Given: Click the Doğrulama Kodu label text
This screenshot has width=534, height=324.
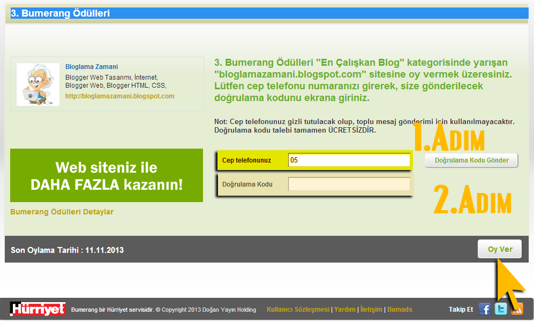Looking at the screenshot, I should tap(247, 184).
